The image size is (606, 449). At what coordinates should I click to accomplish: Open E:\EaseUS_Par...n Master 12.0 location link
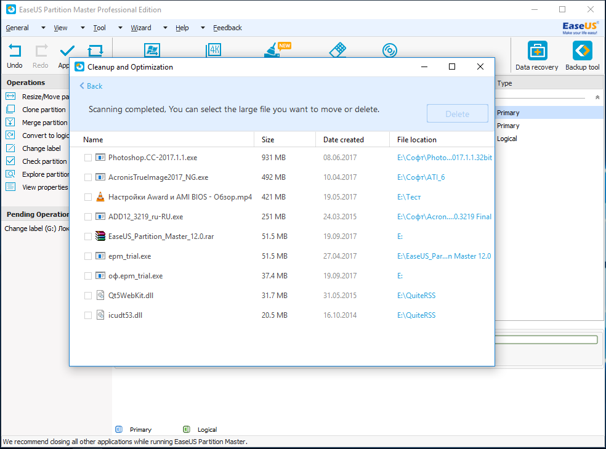pyautogui.click(x=444, y=256)
